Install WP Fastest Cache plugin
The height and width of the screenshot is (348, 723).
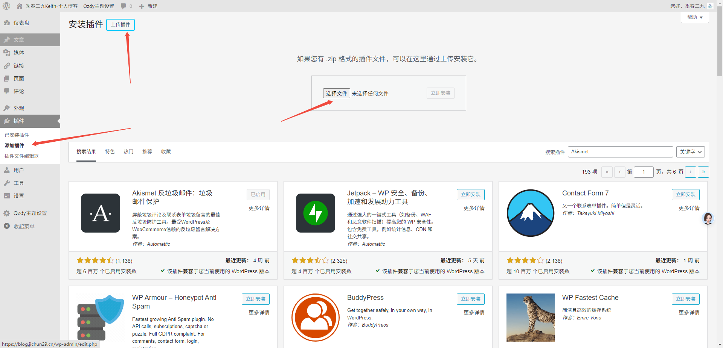coord(686,299)
